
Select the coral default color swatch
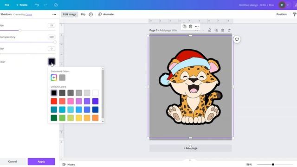[x=62, y=101]
